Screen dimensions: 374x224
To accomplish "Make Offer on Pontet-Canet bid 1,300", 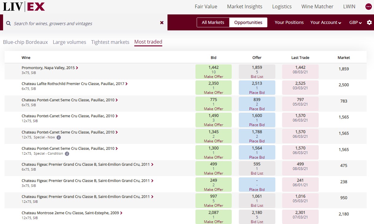I will pyautogui.click(x=214, y=157).
